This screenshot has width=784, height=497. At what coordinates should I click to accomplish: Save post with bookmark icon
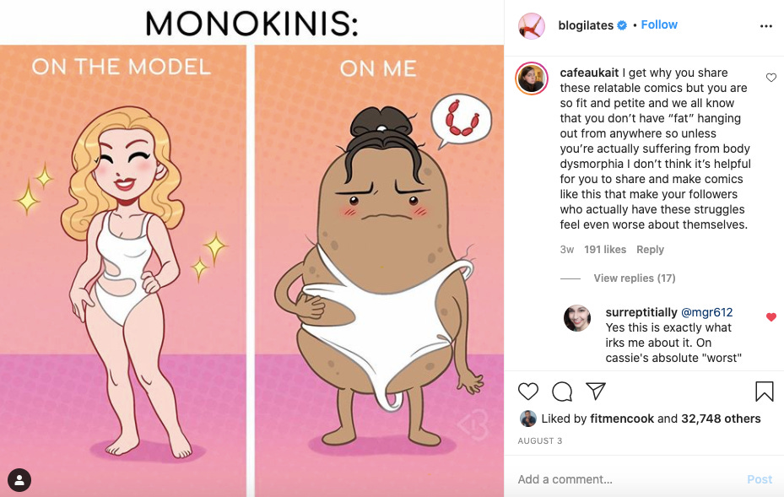click(764, 392)
